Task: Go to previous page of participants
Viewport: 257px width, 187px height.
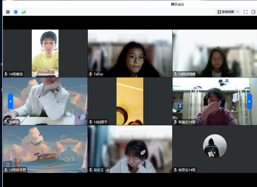Action: click(10, 101)
